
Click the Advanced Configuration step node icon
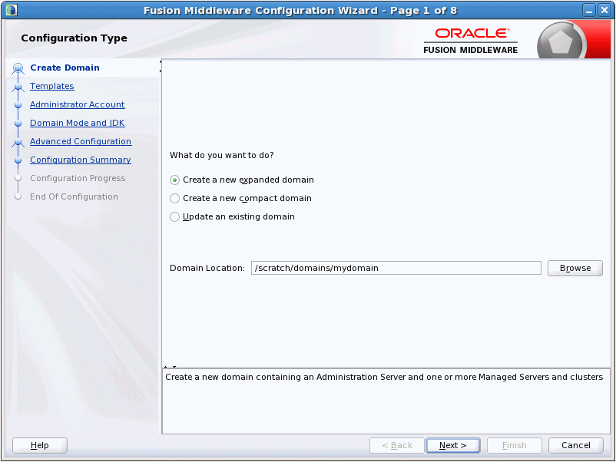[x=18, y=142]
